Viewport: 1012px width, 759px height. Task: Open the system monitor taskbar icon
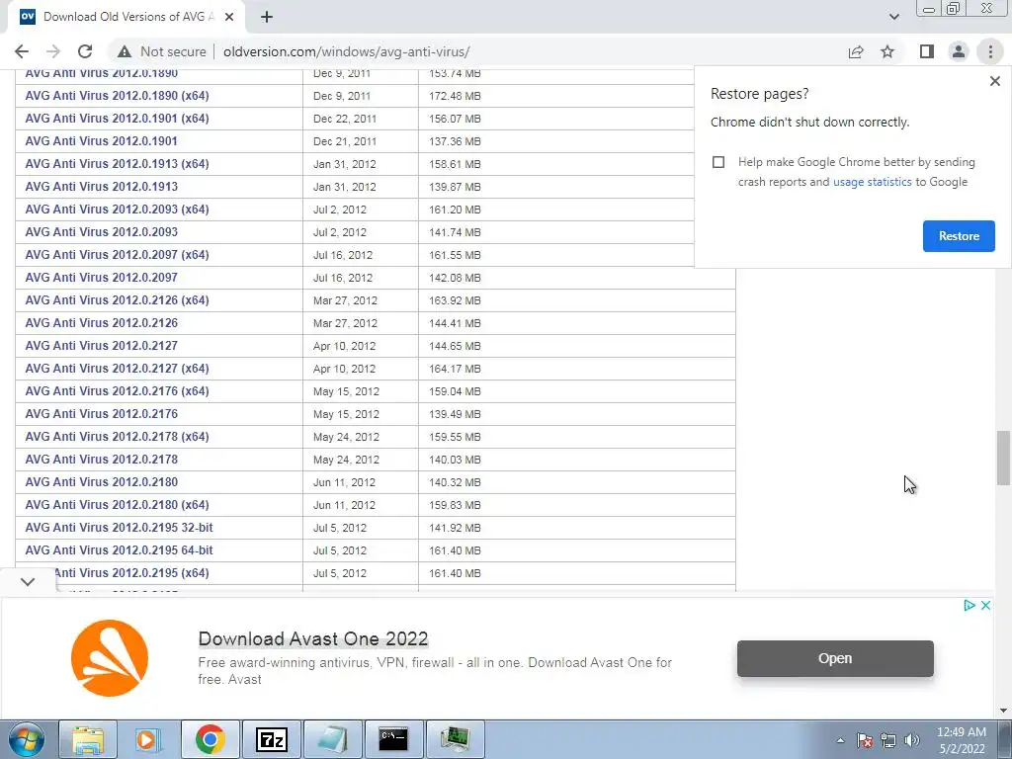coord(455,739)
